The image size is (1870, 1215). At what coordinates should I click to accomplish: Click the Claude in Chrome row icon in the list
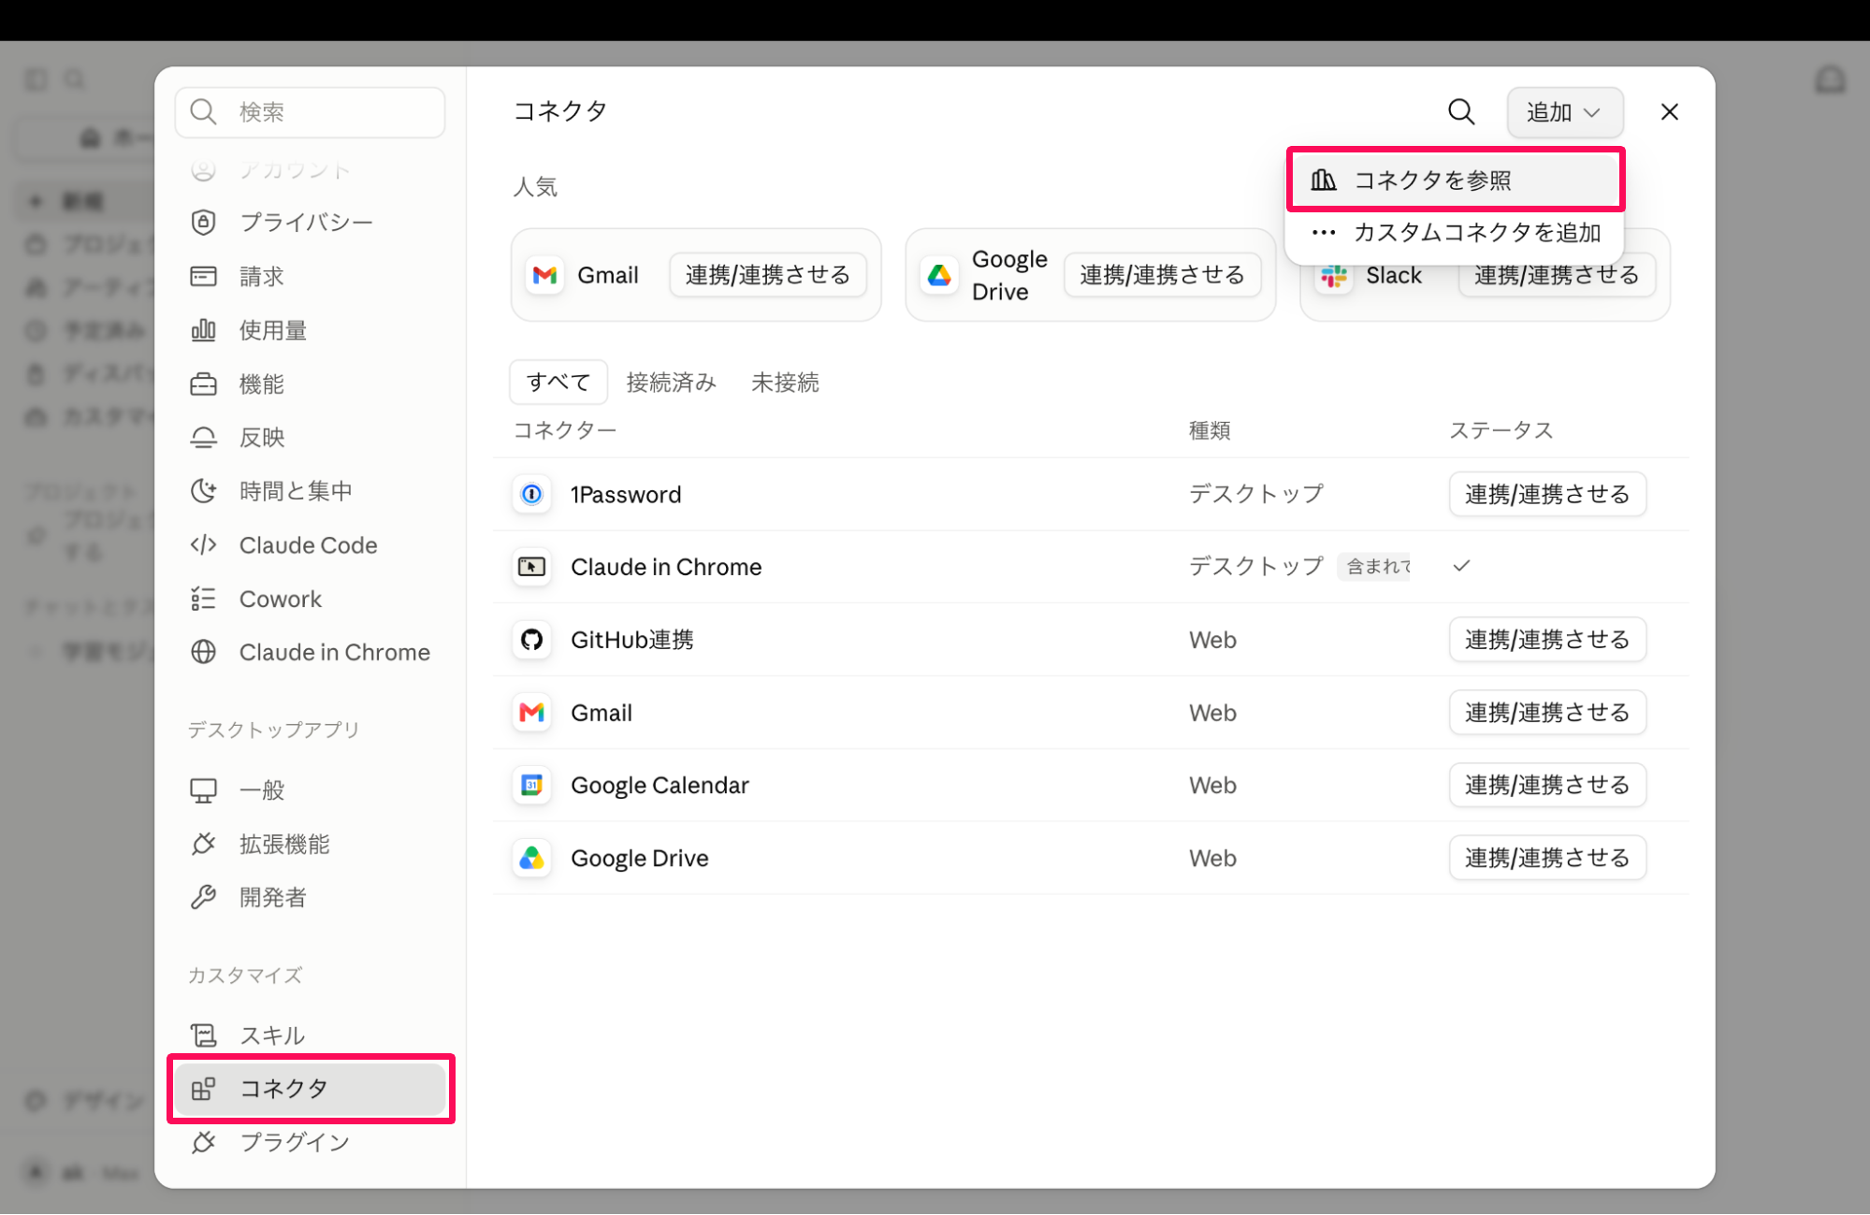531,567
